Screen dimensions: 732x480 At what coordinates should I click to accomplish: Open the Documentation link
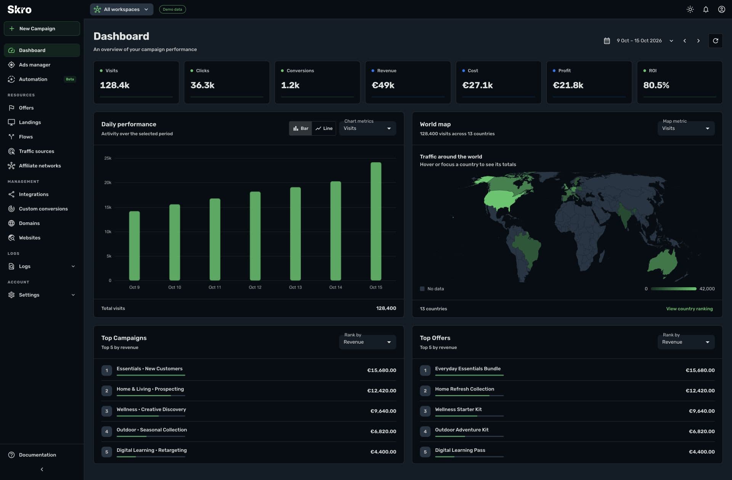click(42, 455)
